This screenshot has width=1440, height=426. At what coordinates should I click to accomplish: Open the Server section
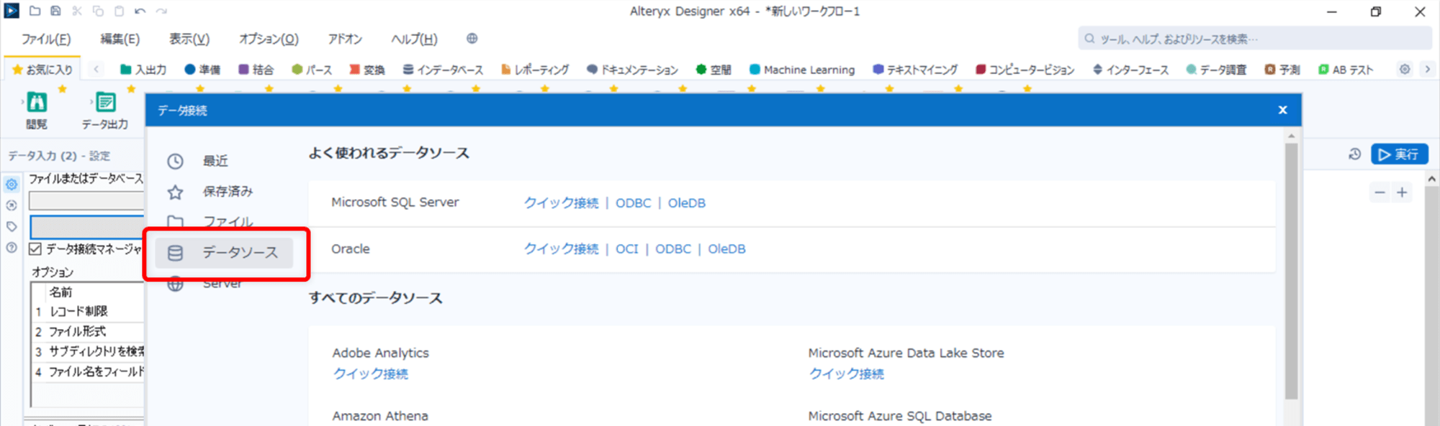[222, 284]
